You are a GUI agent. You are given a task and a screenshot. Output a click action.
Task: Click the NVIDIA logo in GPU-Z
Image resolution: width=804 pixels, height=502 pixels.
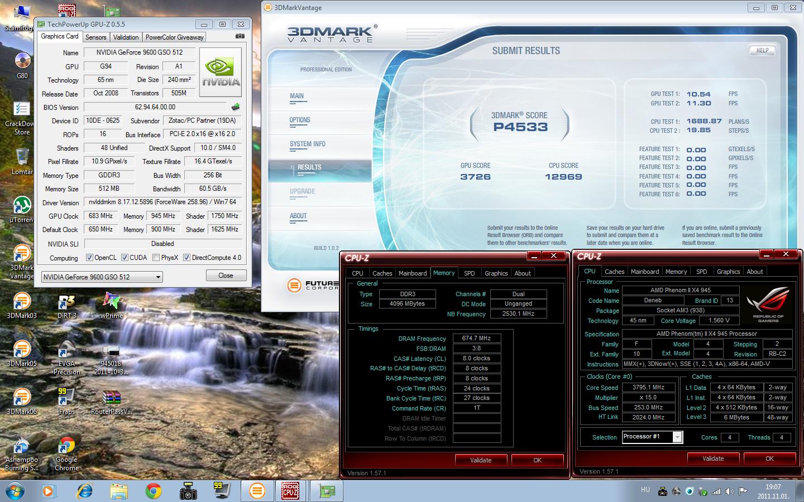tap(221, 73)
